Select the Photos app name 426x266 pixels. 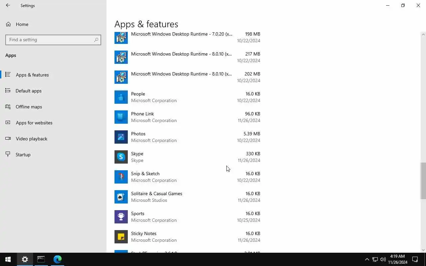[x=138, y=134]
